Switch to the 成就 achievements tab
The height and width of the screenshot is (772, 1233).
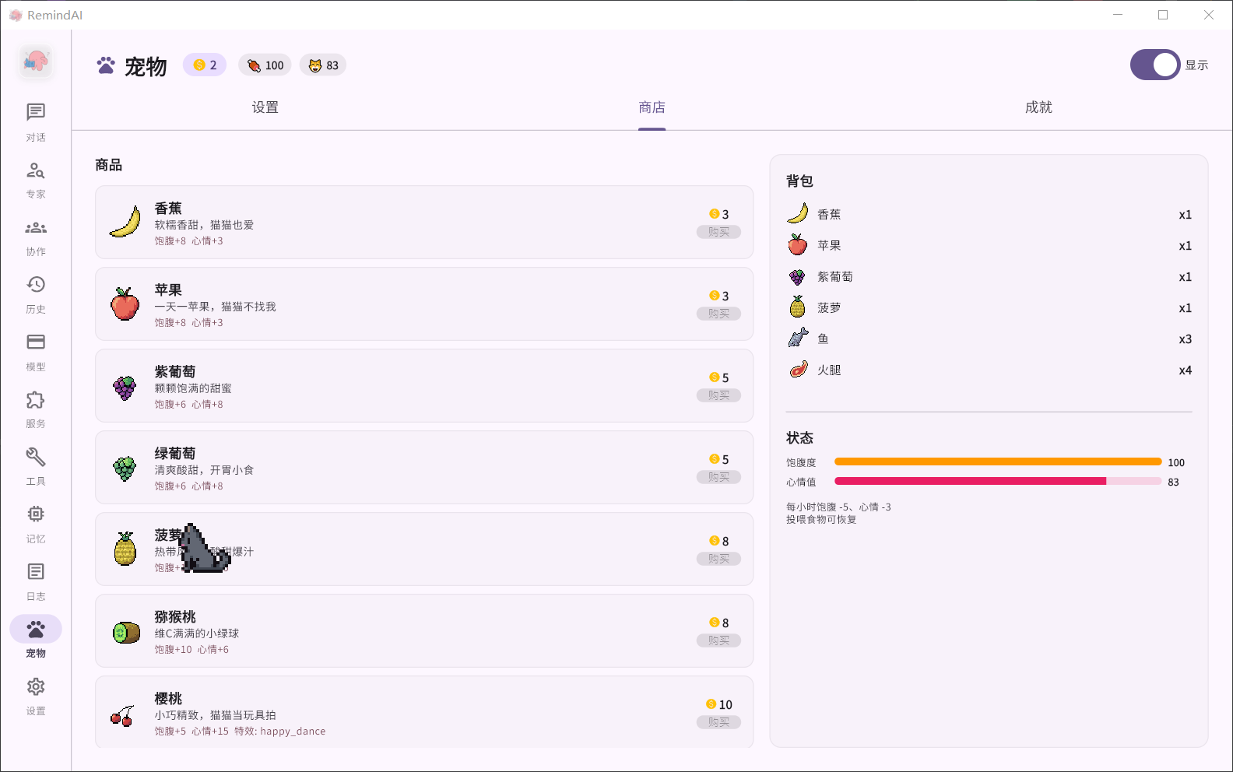pyautogui.click(x=1038, y=107)
